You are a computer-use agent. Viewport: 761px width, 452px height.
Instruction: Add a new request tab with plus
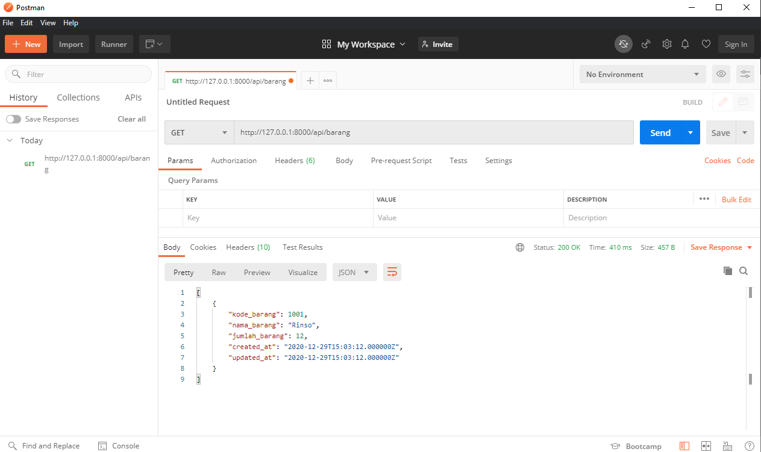310,81
